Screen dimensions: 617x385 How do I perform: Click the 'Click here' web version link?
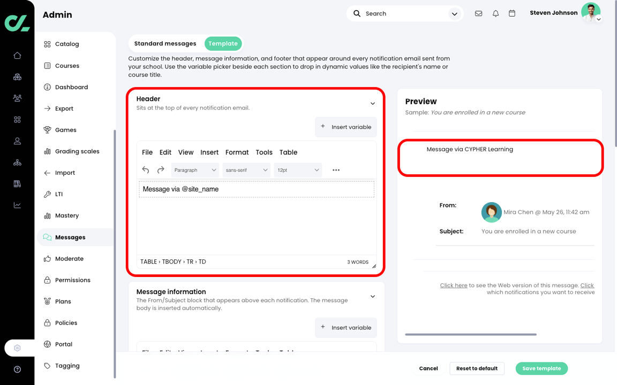click(454, 285)
